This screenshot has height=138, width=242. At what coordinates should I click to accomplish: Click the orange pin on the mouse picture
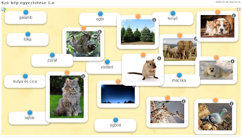143,55
